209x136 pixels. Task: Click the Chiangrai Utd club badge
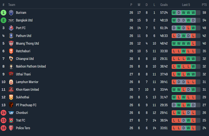pyautogui.click(x=11, y=59)
